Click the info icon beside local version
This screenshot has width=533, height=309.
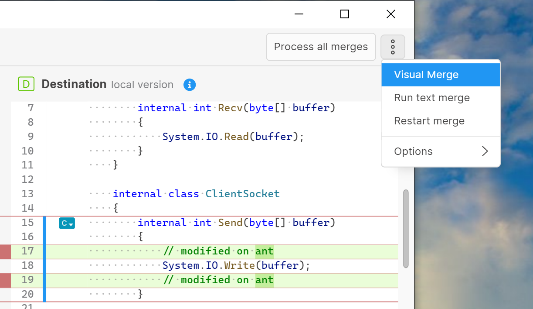190,85
